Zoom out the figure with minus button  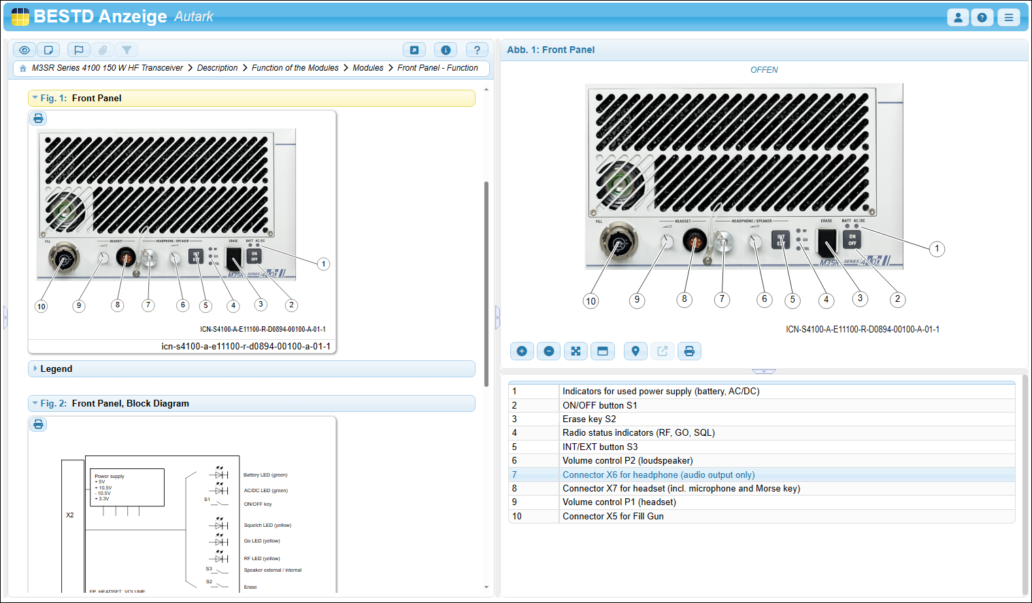pos(549,351)
